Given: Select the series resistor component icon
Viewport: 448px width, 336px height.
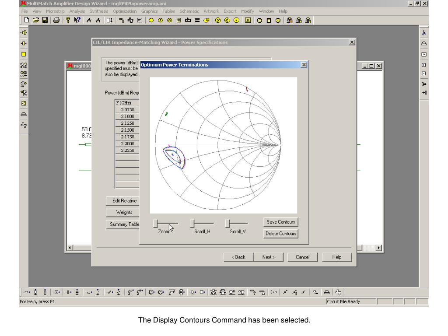Looking at the screenshot, I should (110, 292).
